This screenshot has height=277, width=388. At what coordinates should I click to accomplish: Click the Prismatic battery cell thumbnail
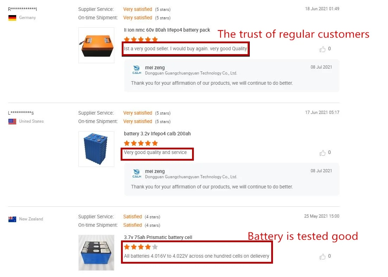pyautogui.click(x=96, y=252)
